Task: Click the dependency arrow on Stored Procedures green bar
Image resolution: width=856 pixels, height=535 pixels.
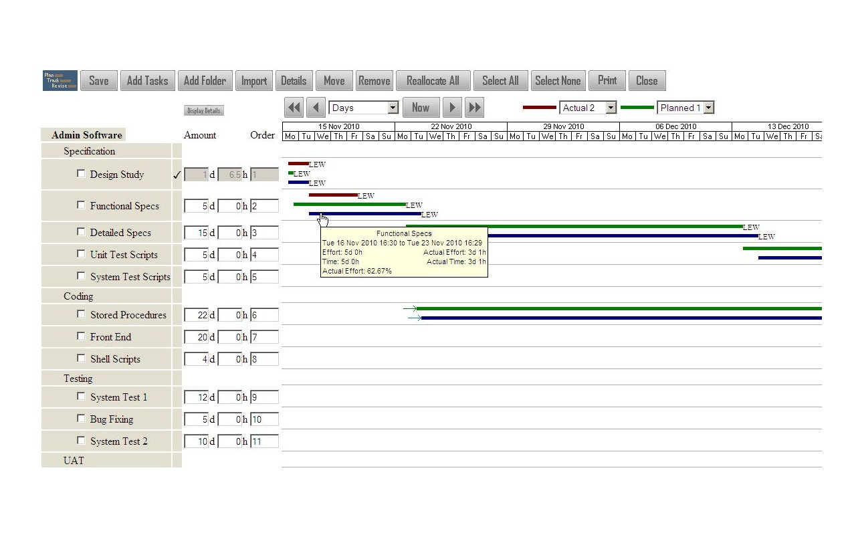Action: click(409, 308)
